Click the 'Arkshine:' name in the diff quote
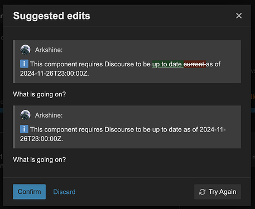This screenshot has width=255, height=209. (49, 50)
